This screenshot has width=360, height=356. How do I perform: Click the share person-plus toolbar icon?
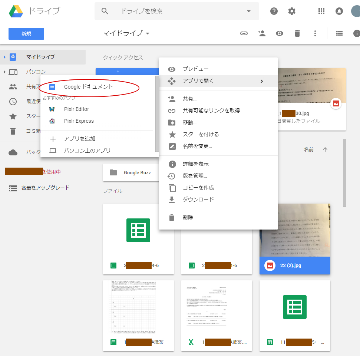click(261, 33)
